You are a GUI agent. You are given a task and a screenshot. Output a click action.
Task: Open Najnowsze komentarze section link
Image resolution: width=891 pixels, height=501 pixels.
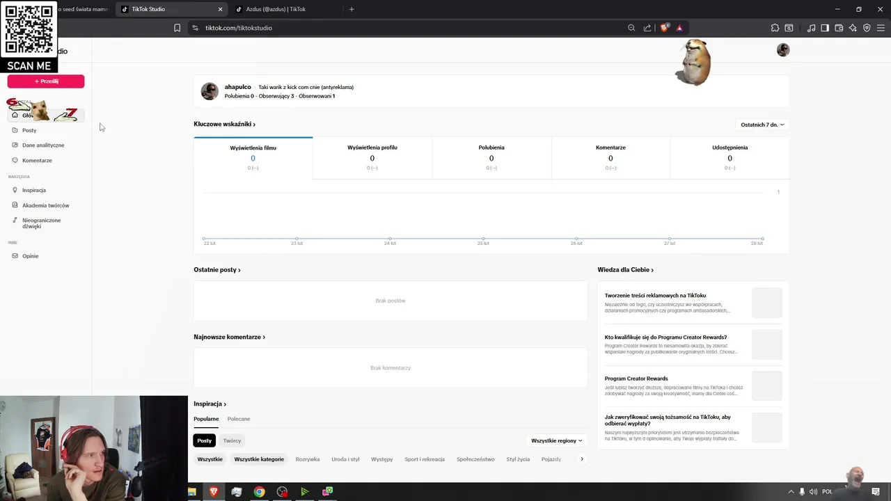tap(229, 337)
